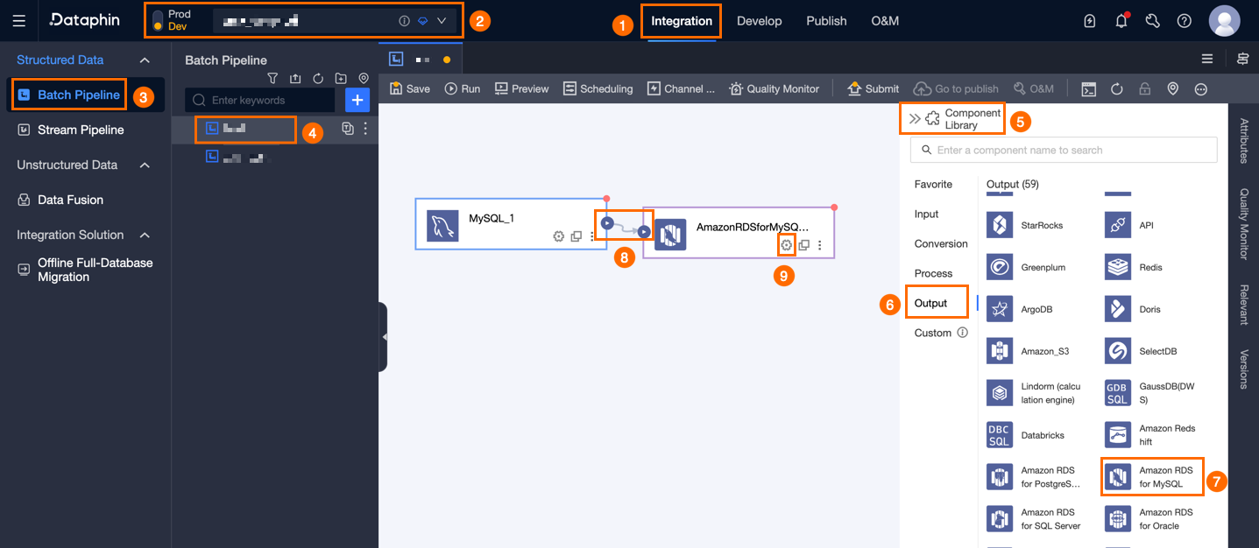This screenshot has height=548, width=1259.
Task: Click the lock icon in toolbar
Action: (1144, 88)
